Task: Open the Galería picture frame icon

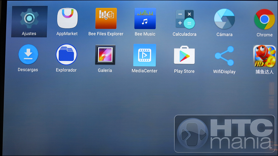Action: coord(105,55)
